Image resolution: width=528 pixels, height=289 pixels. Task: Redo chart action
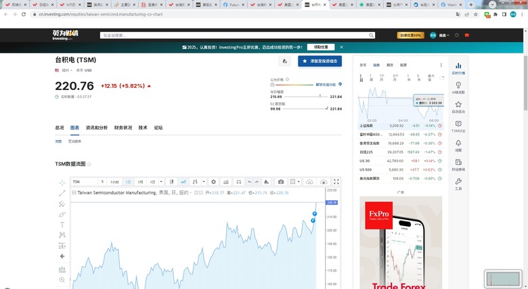[257, 182]
